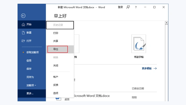This screenshot has height=105, width=186.
Task: Click the 已修改日期 column header
Action: [x=138, y=89]
